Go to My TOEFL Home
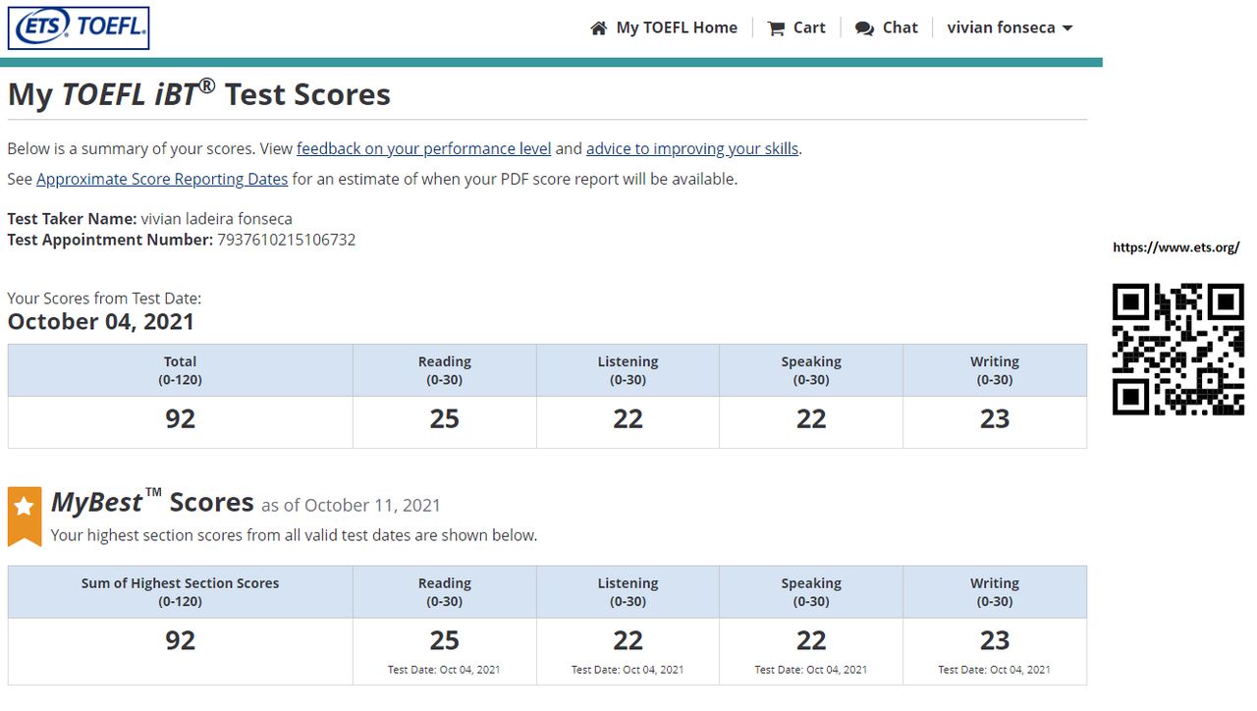 676,27
